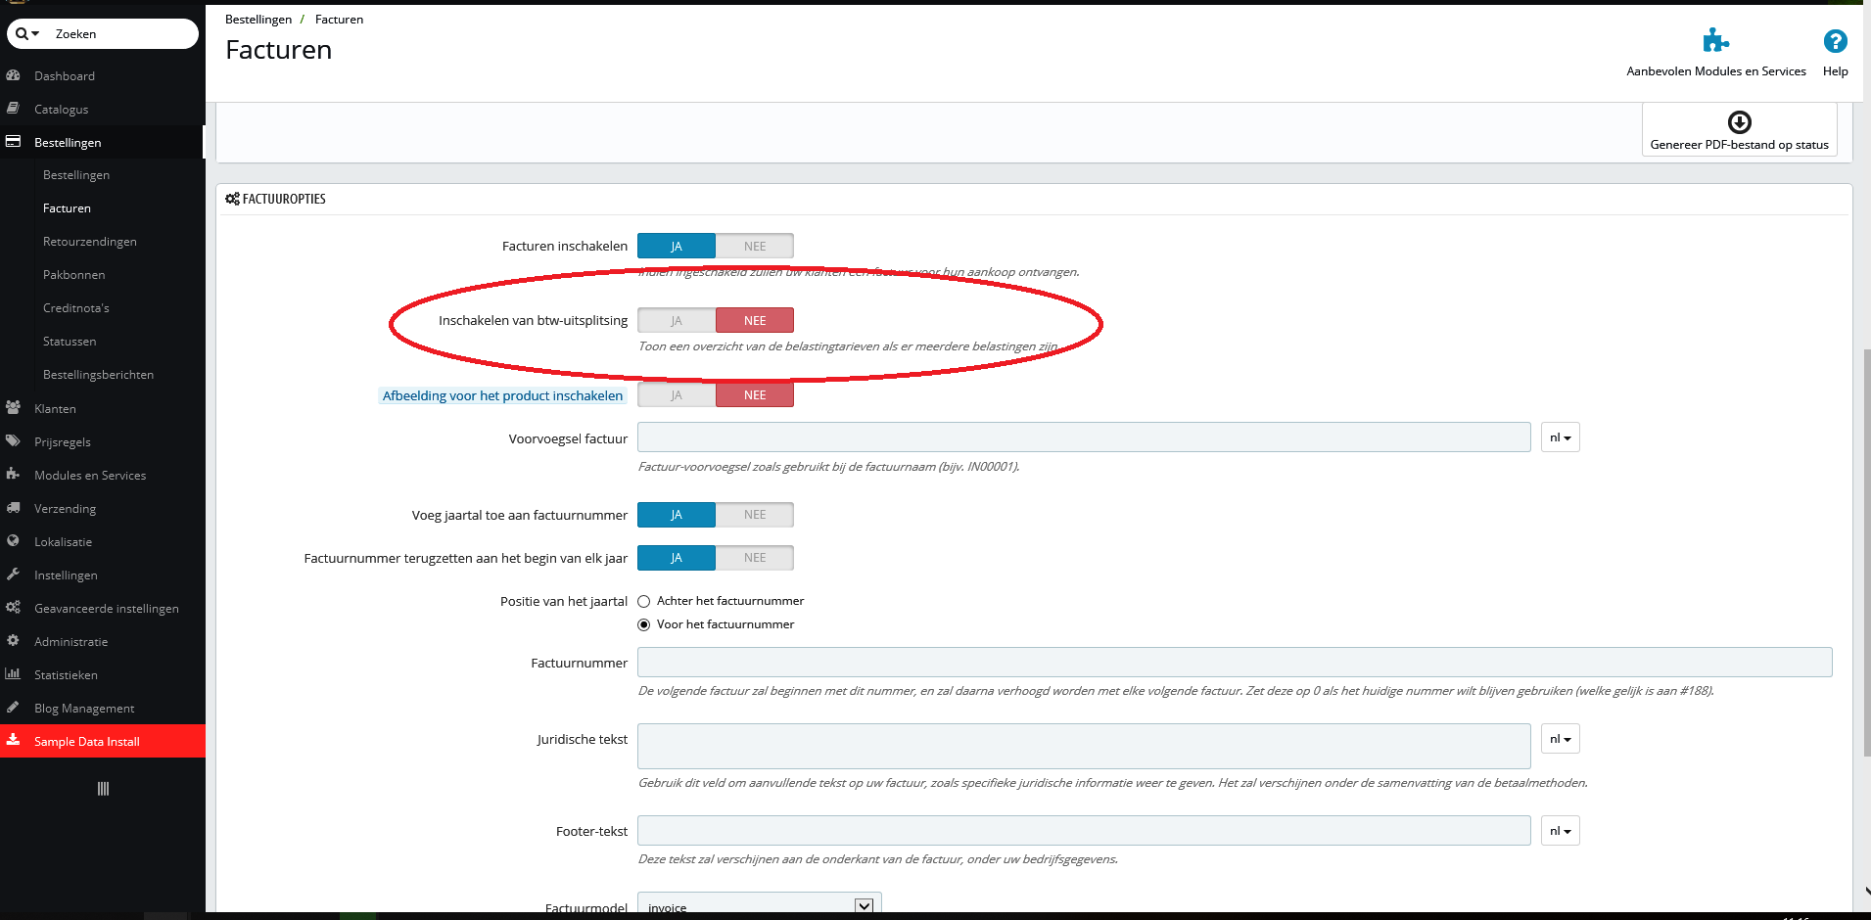The width and height of the screenshot is (1871, 920).
Task: Click the Geavanceerde instellingen gears icon
Action: click(x=14, y=608)
